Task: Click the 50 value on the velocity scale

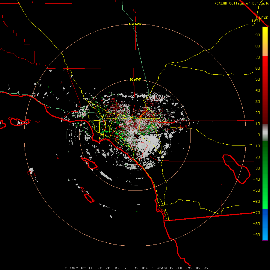Action: pos(258,79)
